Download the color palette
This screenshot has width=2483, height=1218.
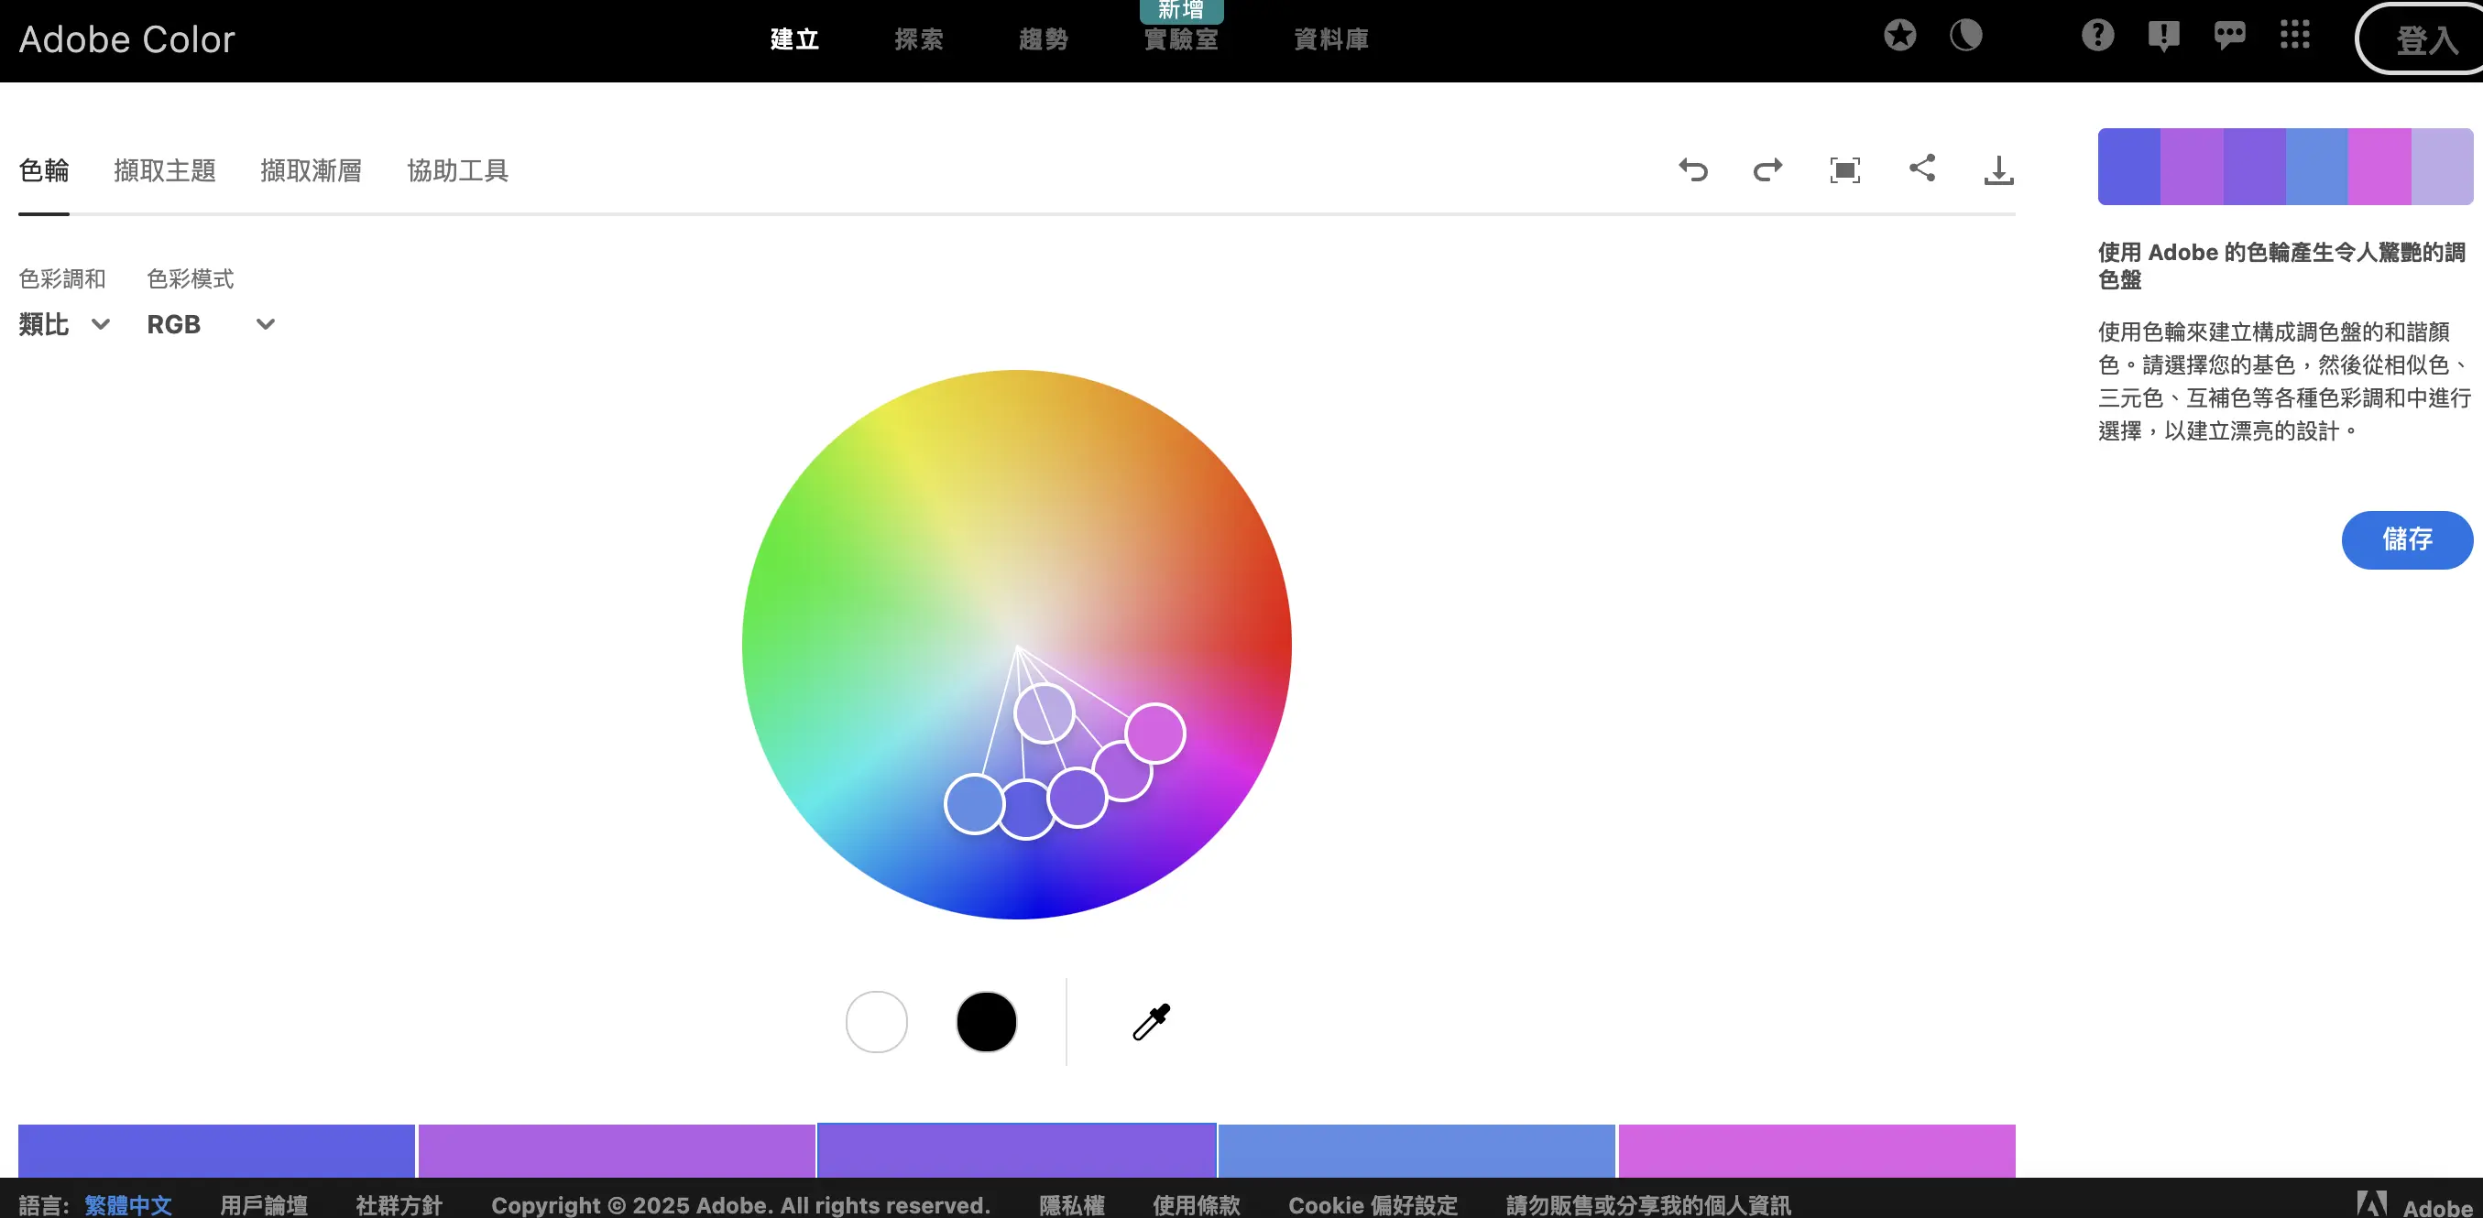[1997, 169]
